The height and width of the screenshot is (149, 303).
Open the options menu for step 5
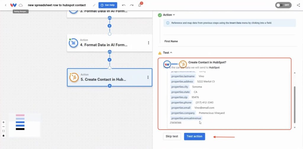point(148,77)
